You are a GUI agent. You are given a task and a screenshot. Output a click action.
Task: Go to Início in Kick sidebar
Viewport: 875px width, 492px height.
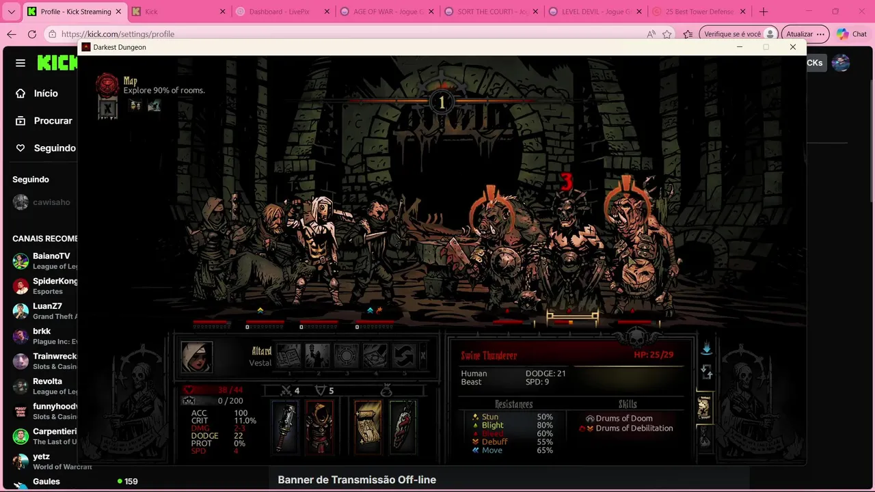[37, 94]
